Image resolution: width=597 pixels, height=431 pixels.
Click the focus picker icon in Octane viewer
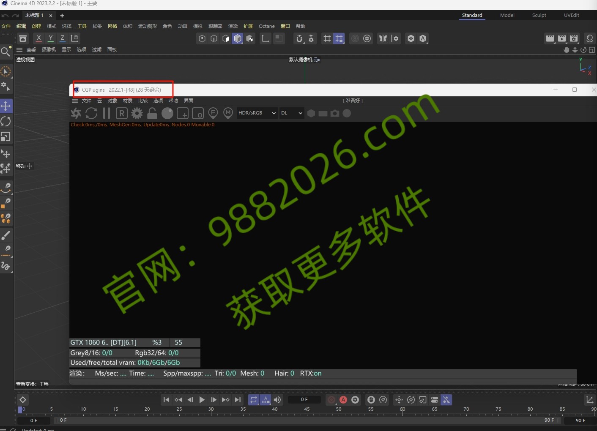(x=213, y=113)
